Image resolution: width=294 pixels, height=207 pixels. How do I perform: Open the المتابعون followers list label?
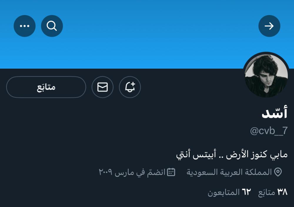point(224,192)
